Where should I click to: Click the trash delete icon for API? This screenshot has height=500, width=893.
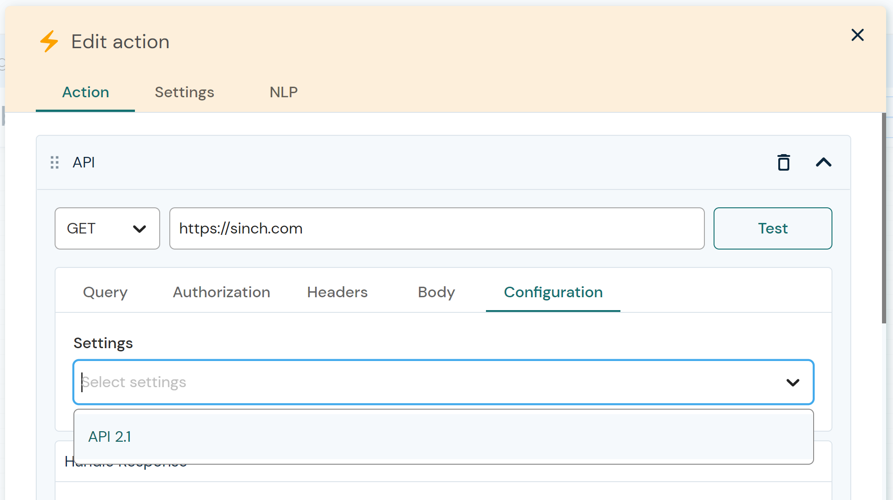783,162
